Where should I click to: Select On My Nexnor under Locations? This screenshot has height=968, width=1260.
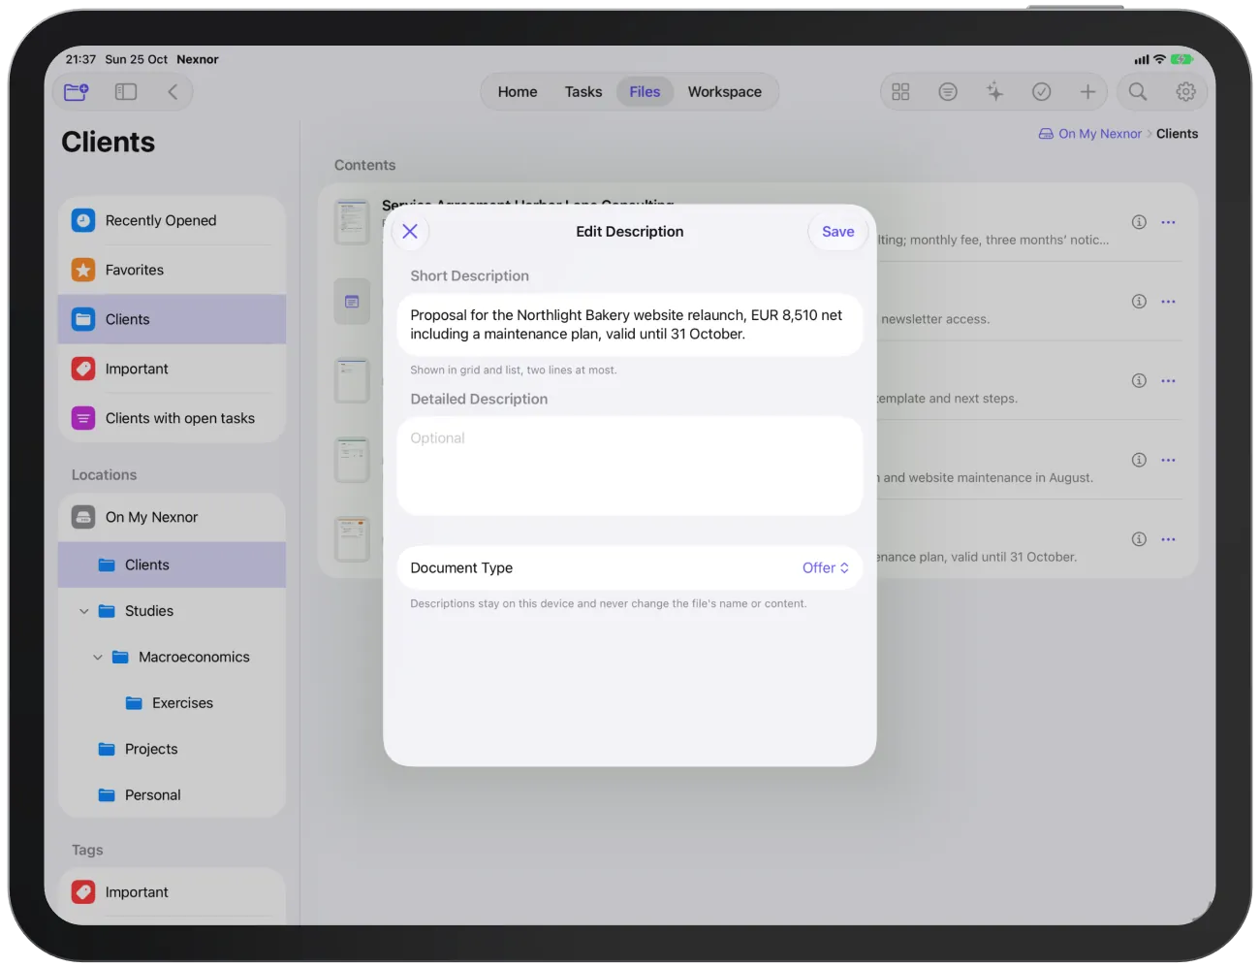(172, 518)
